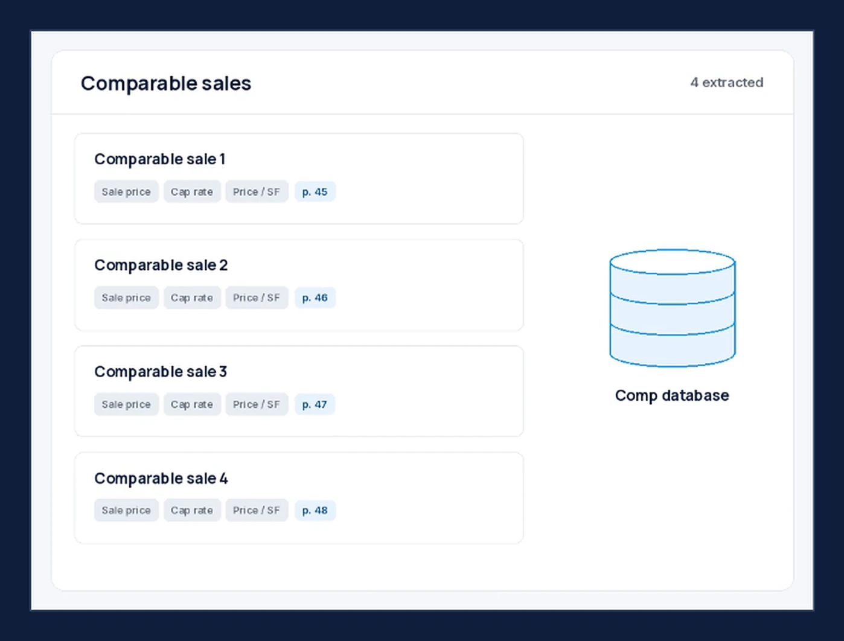Select Sale price tag in Comparable sale 3

pyautogui.click(x=126, y=404)
